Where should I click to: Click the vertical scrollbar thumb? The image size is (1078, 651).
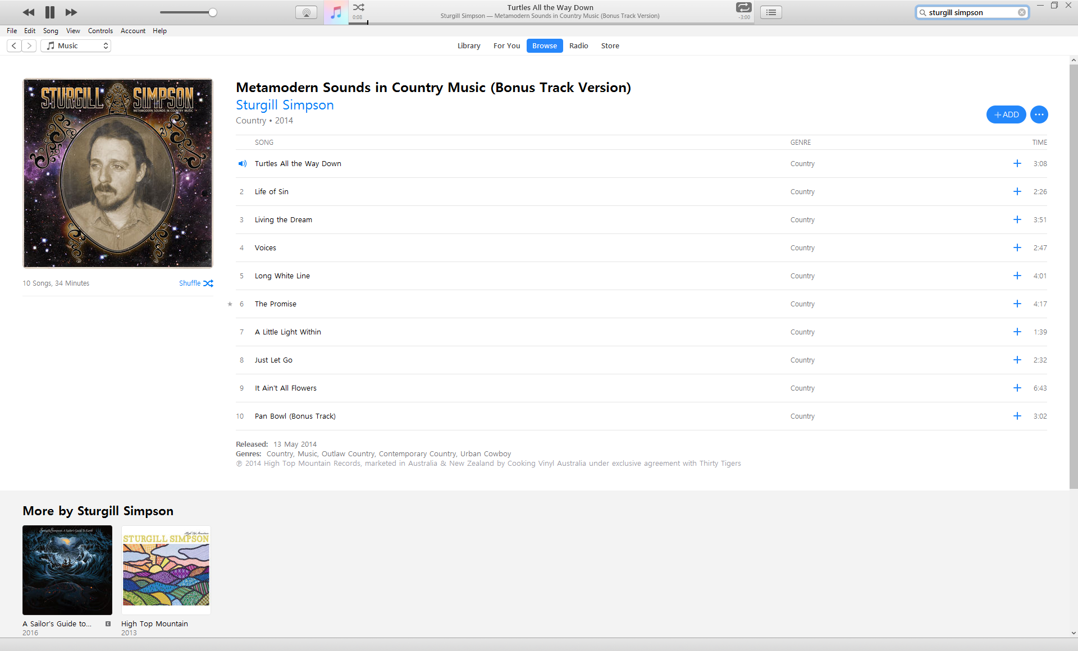pyautogui.click(x=1074, y=277)
